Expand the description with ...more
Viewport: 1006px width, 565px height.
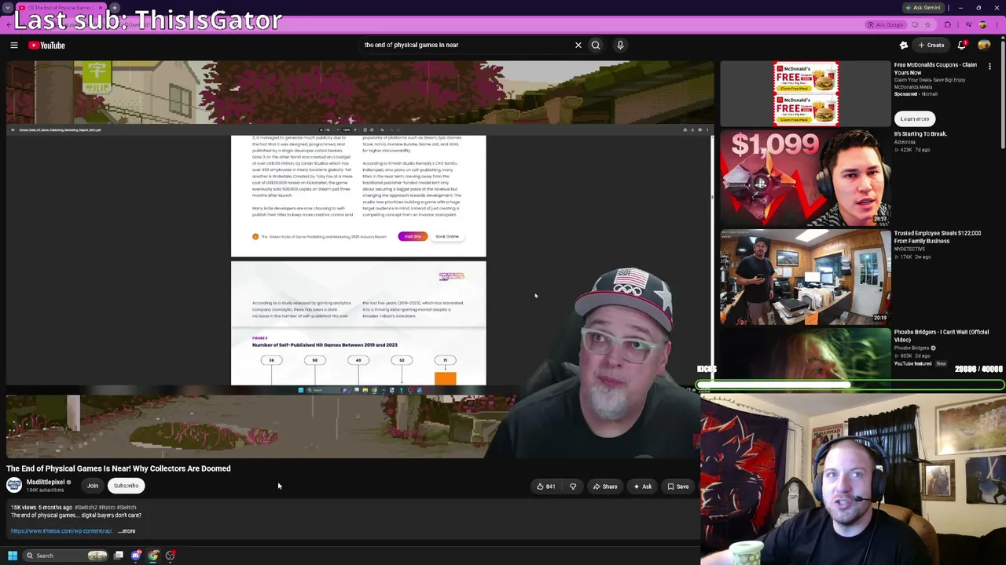pyautogui.click(x=127, y=531)
